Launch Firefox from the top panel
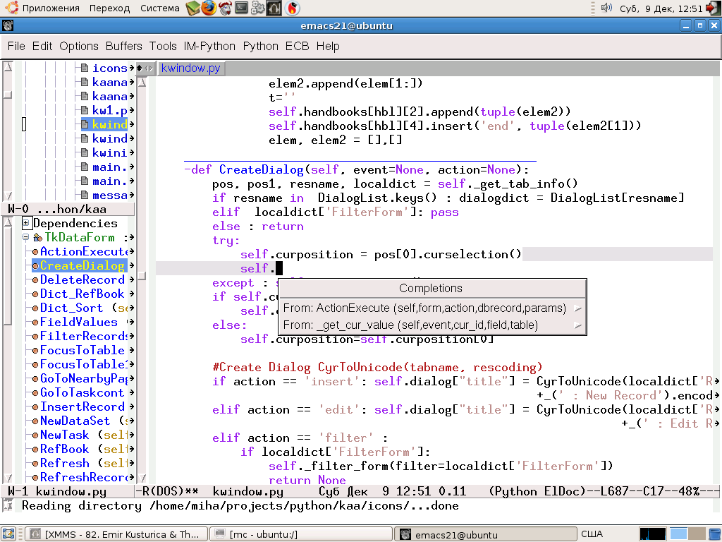The height and width of the screenshot is (542, 722). click(x=209, y=8)
